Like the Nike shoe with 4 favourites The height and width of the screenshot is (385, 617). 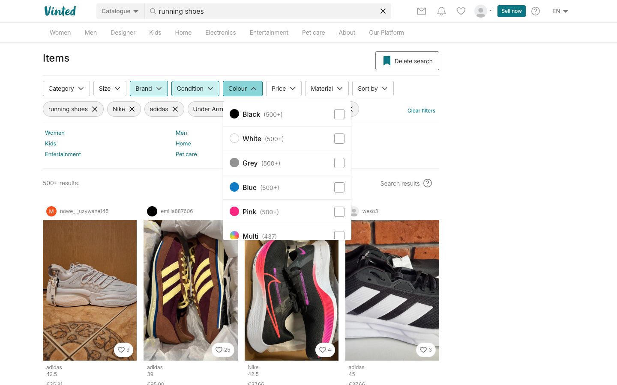pyautogui.click(x=325, y=350)
